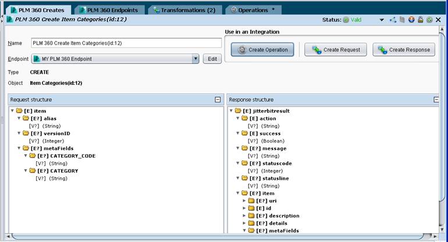The height and width of the screenshot is (242, 448).
Task: Click the dependencies graph icon in header
Action: [x=393, y=20]
